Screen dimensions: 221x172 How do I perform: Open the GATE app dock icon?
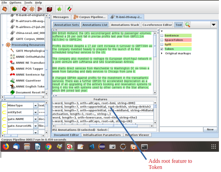point(70,147)
